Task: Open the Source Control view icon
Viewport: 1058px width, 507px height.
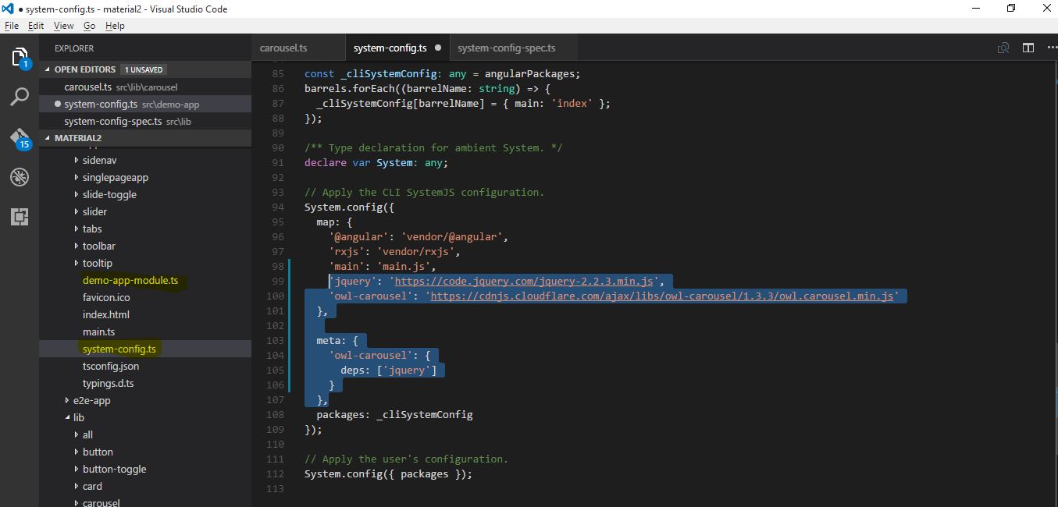Action: (20, 137)
